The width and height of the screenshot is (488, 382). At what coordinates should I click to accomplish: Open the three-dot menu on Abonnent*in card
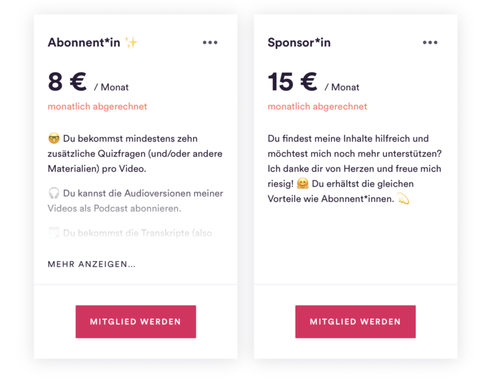point(210,43)
